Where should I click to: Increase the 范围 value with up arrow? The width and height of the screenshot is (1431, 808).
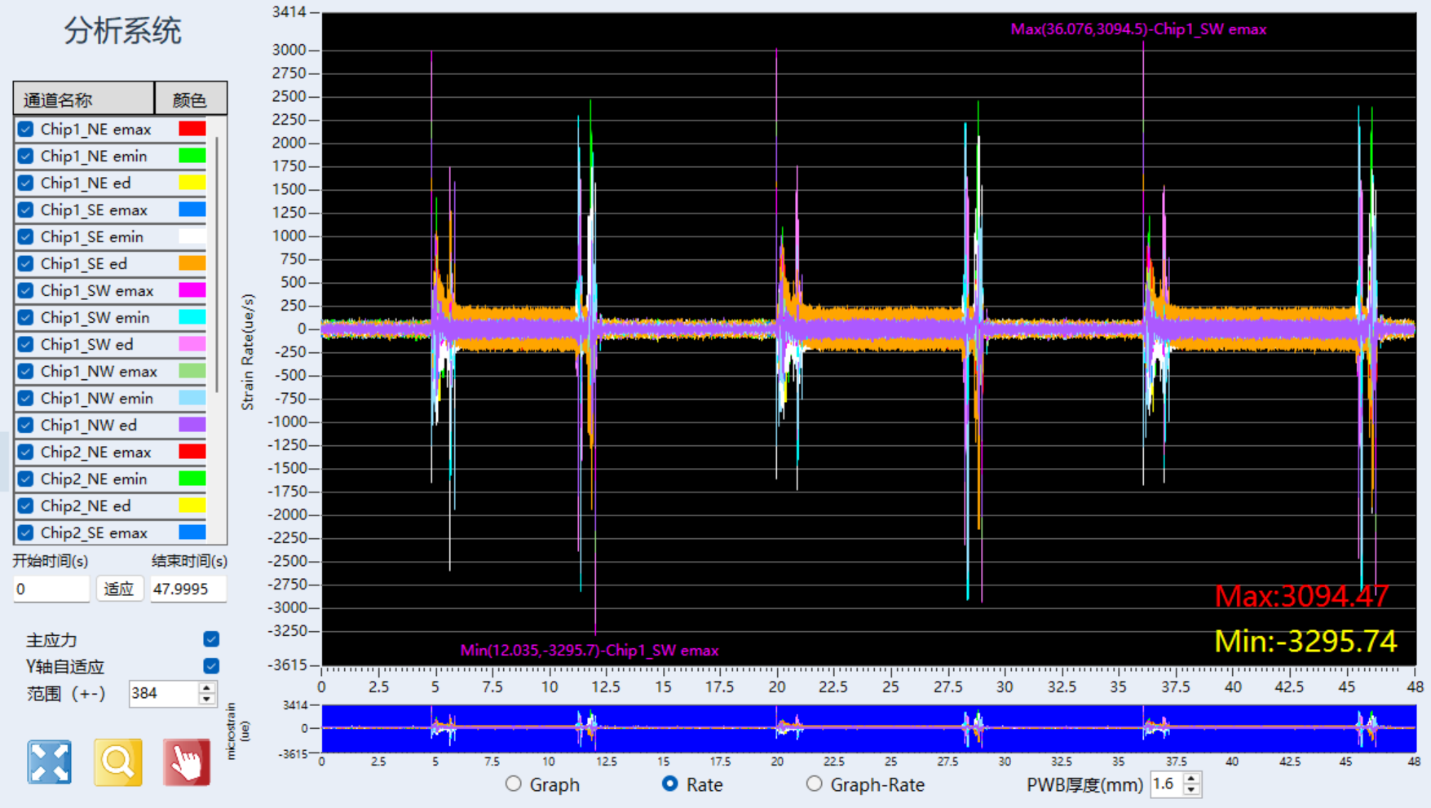tap(207, 688)
